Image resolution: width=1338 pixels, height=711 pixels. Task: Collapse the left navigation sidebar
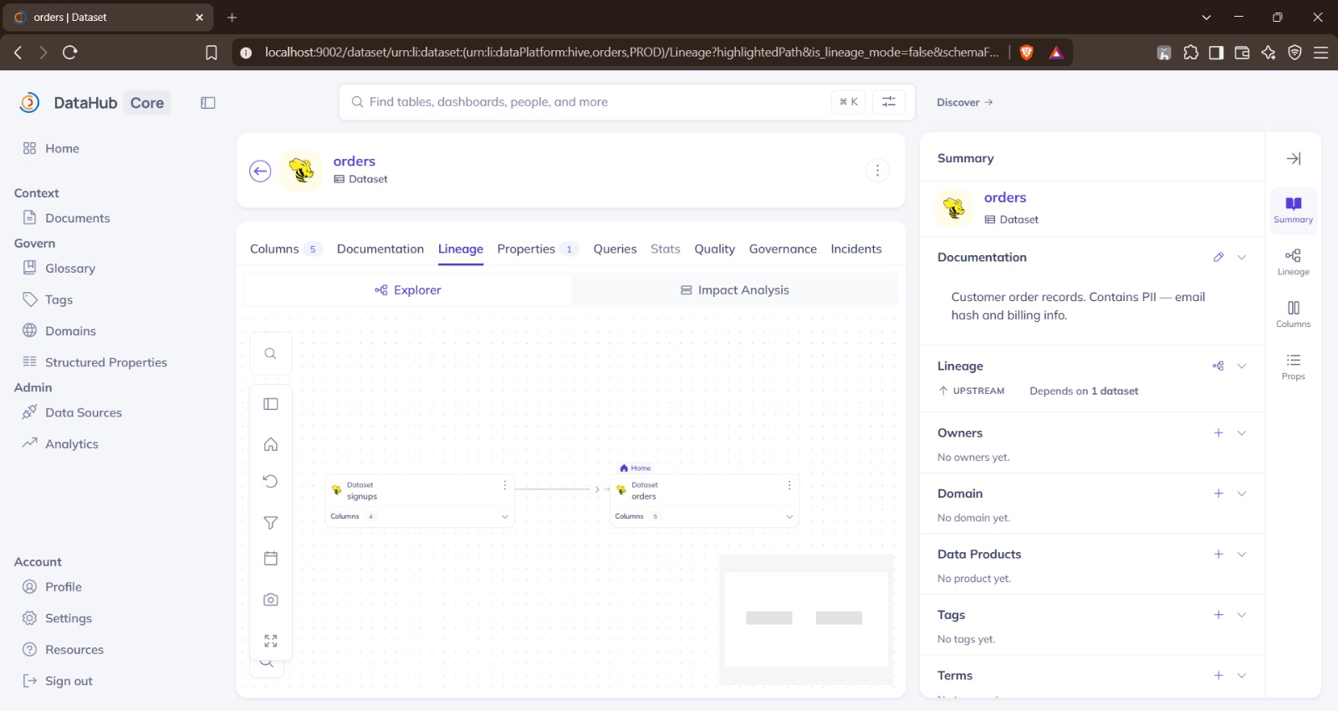(x=208, y=103)
